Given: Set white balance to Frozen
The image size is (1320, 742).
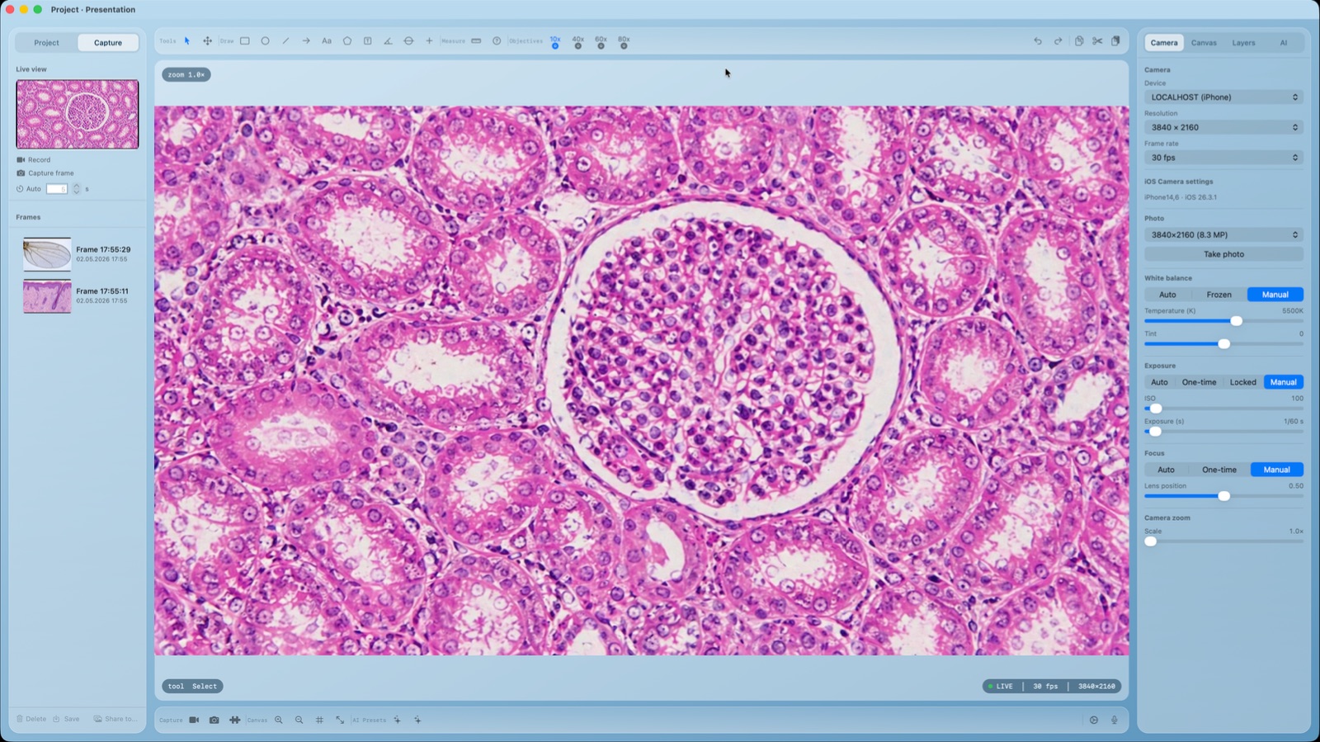Looking at the screenshot, I should (1219, 295).
